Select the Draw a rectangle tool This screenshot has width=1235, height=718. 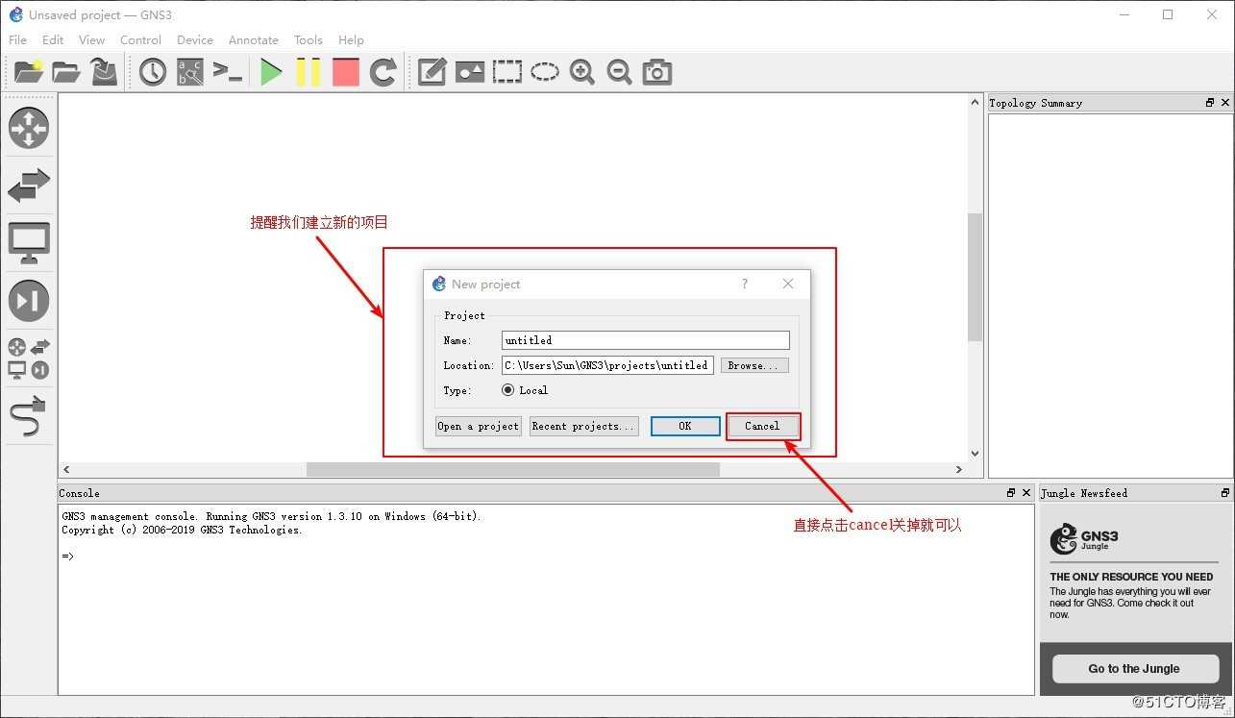(x=507, y=72)
